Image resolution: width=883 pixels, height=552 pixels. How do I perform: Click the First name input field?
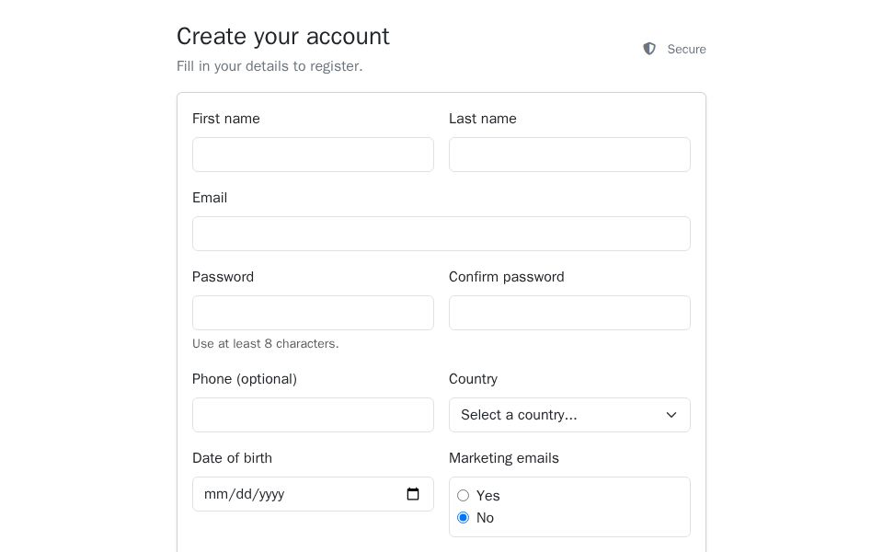click(x=313, y=155)
